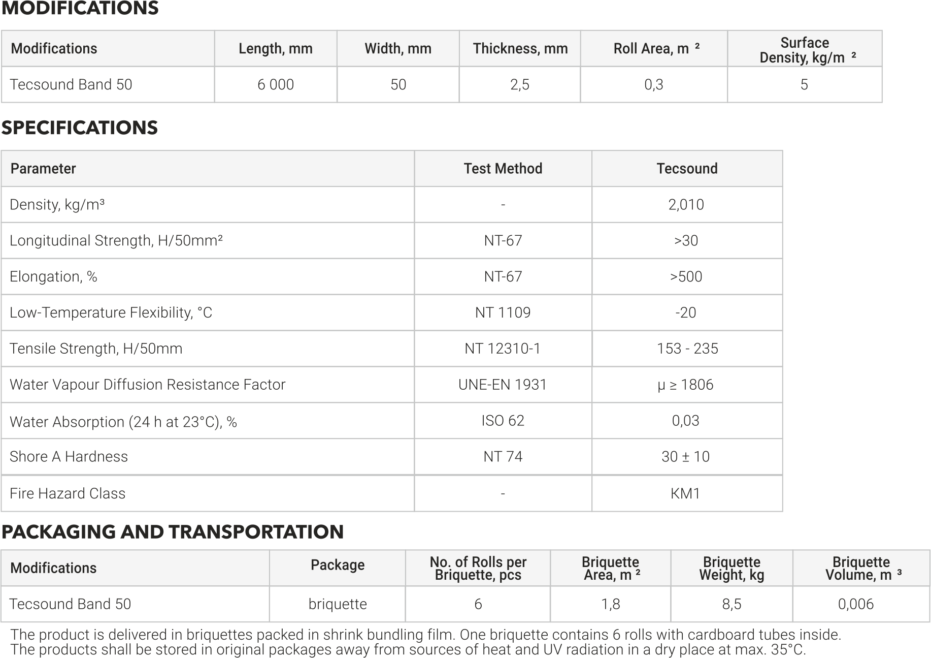This screenshot has height=658, width=931.
Task: Click the MODIFICATIONS section heading
Action: coord(80,9)
